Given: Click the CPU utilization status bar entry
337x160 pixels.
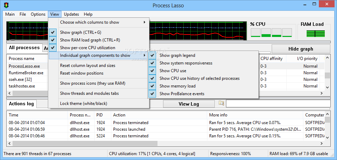Looking at the screenshot, I should [152, 154].
